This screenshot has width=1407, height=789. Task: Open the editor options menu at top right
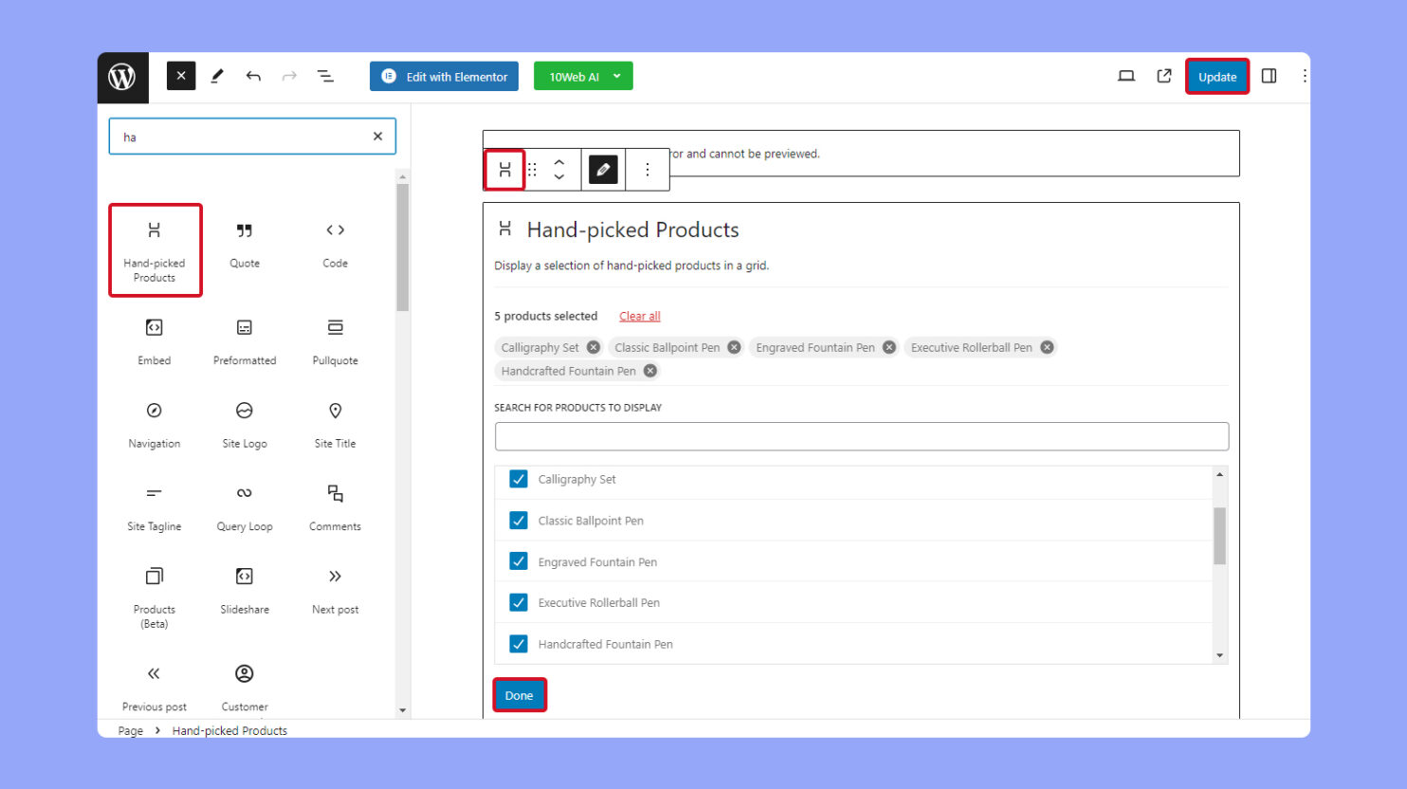[x=1304, y=76]
